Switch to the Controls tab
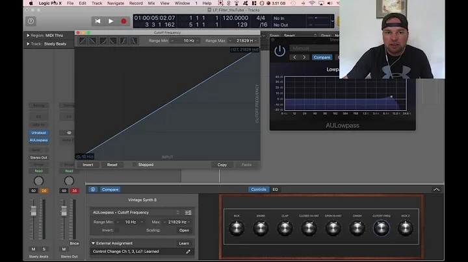 [x=259, y=189]
